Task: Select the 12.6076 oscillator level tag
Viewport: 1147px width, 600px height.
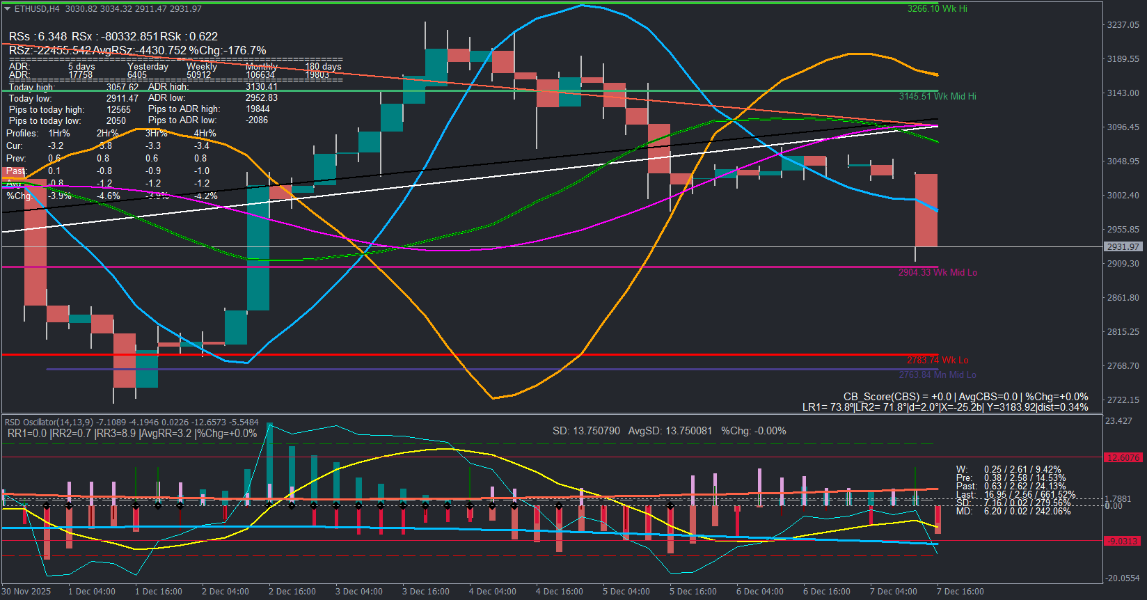Action: click(x=1123, y=457)
